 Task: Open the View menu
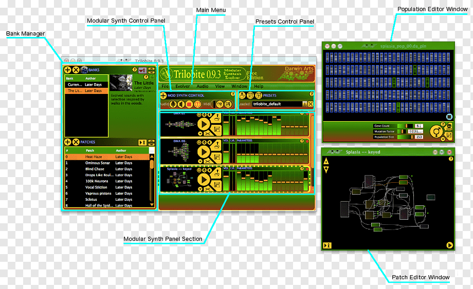pyautogui.click(x=220, y=86)
